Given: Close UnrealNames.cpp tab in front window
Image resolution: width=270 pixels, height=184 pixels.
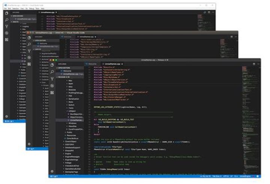Looking at the screenshot, I should (x=122, y=64).
